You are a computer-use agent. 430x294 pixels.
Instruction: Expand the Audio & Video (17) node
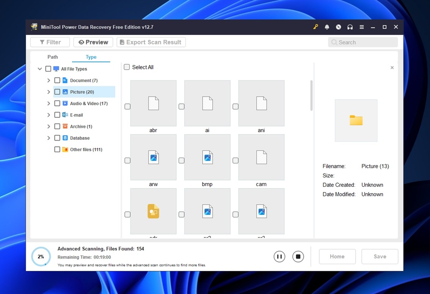(x=49, y=103)
